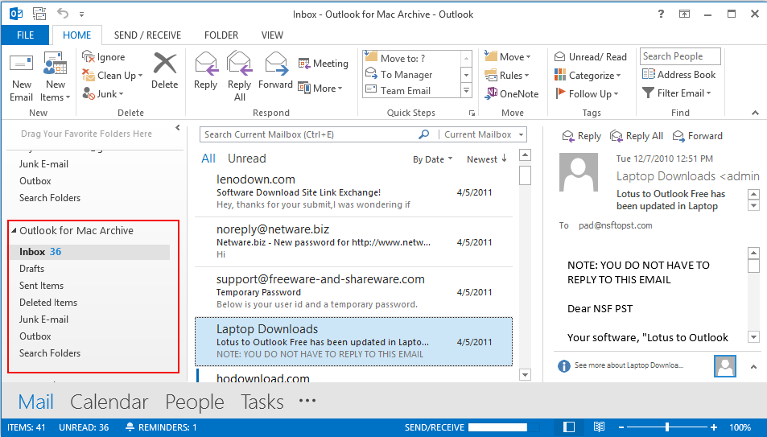Open the Quick Steps dialog launcher
The image size is (767, 437).
click(x=472, y=113)
